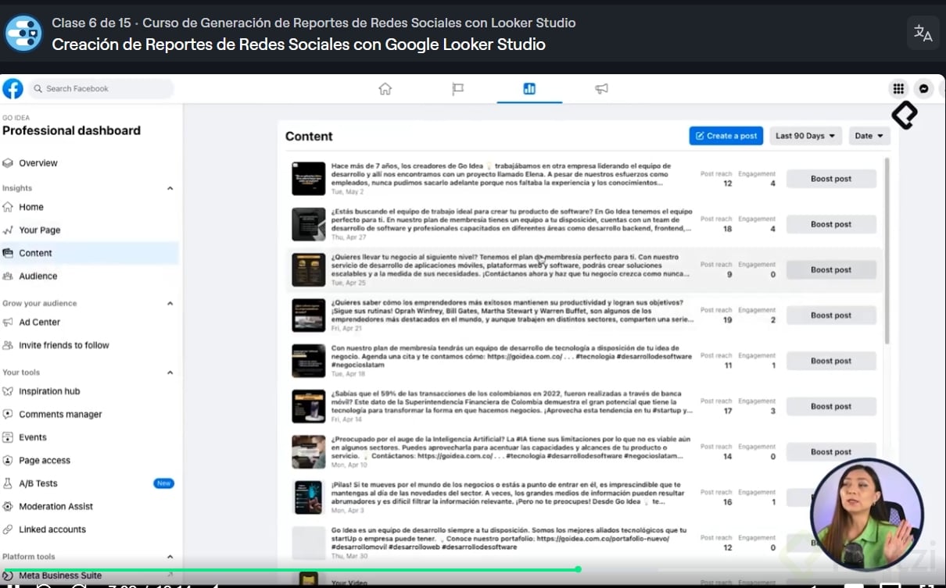
Task: Open thumbnail of Mon, Apr 3 post
Action: pos(308,497)
